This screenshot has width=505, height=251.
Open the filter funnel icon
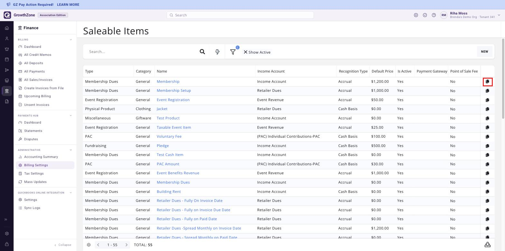click(233, 52)
